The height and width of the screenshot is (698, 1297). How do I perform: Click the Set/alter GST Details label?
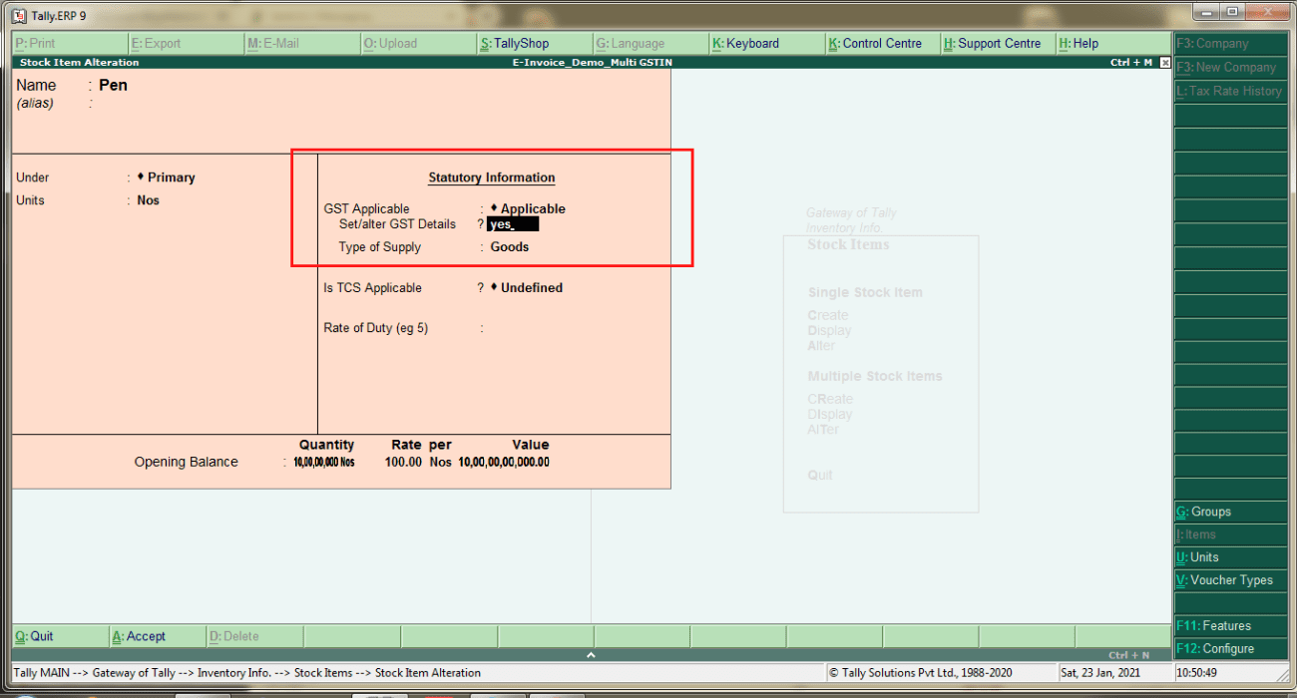pos(397,224)
